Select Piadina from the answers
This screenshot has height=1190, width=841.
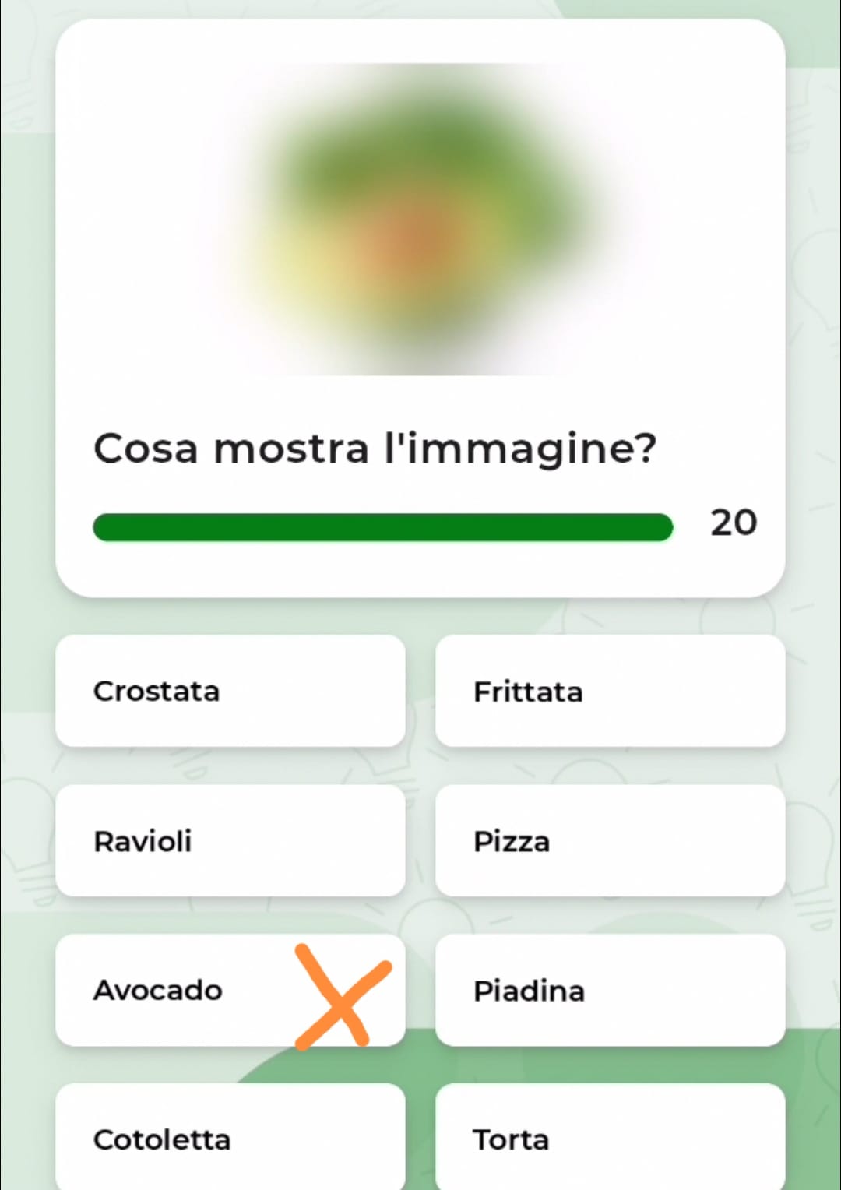coord(610,990)
